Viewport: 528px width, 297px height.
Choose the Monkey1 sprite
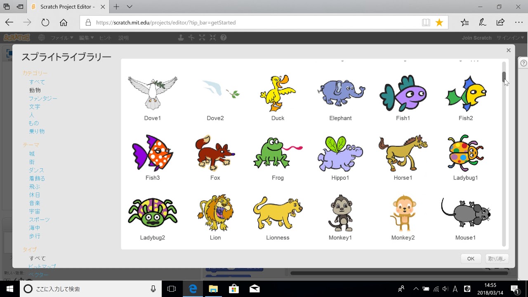(341, 213)
